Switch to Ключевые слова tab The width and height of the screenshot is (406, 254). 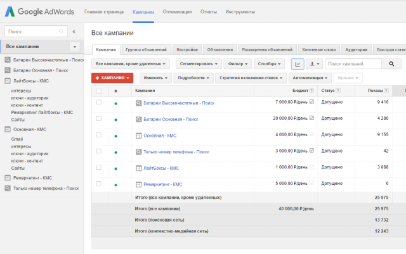pos(319,49)
